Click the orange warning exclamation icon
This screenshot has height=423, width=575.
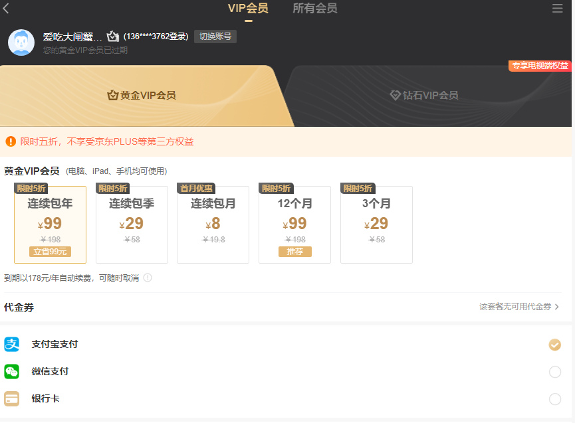tap(11, 141)
